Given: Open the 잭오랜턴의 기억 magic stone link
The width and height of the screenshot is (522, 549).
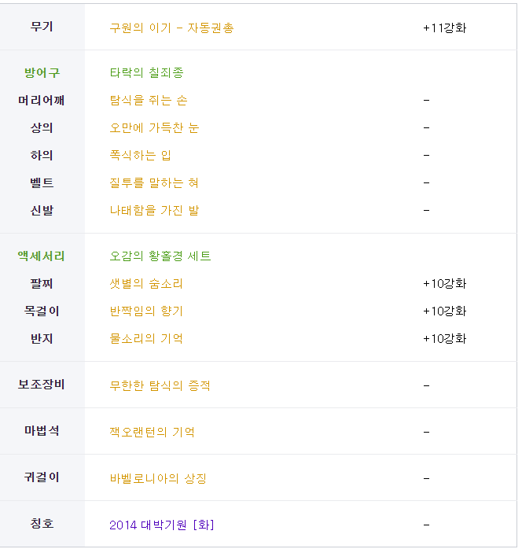Looking at the screenshot, I should point(152,432).
